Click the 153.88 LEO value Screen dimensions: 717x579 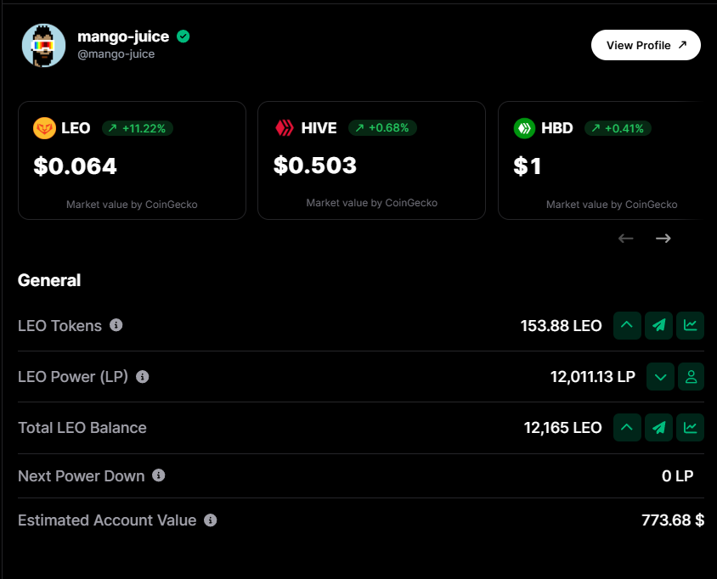click(x=561, y=326)
